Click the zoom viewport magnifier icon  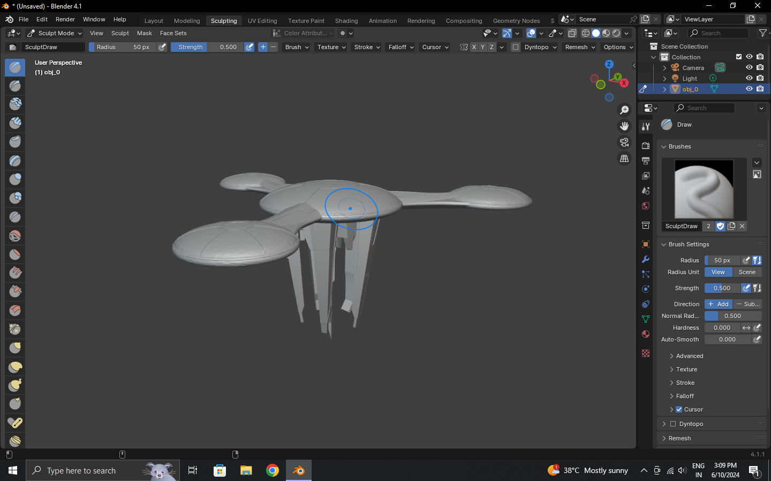coord(624,110)
